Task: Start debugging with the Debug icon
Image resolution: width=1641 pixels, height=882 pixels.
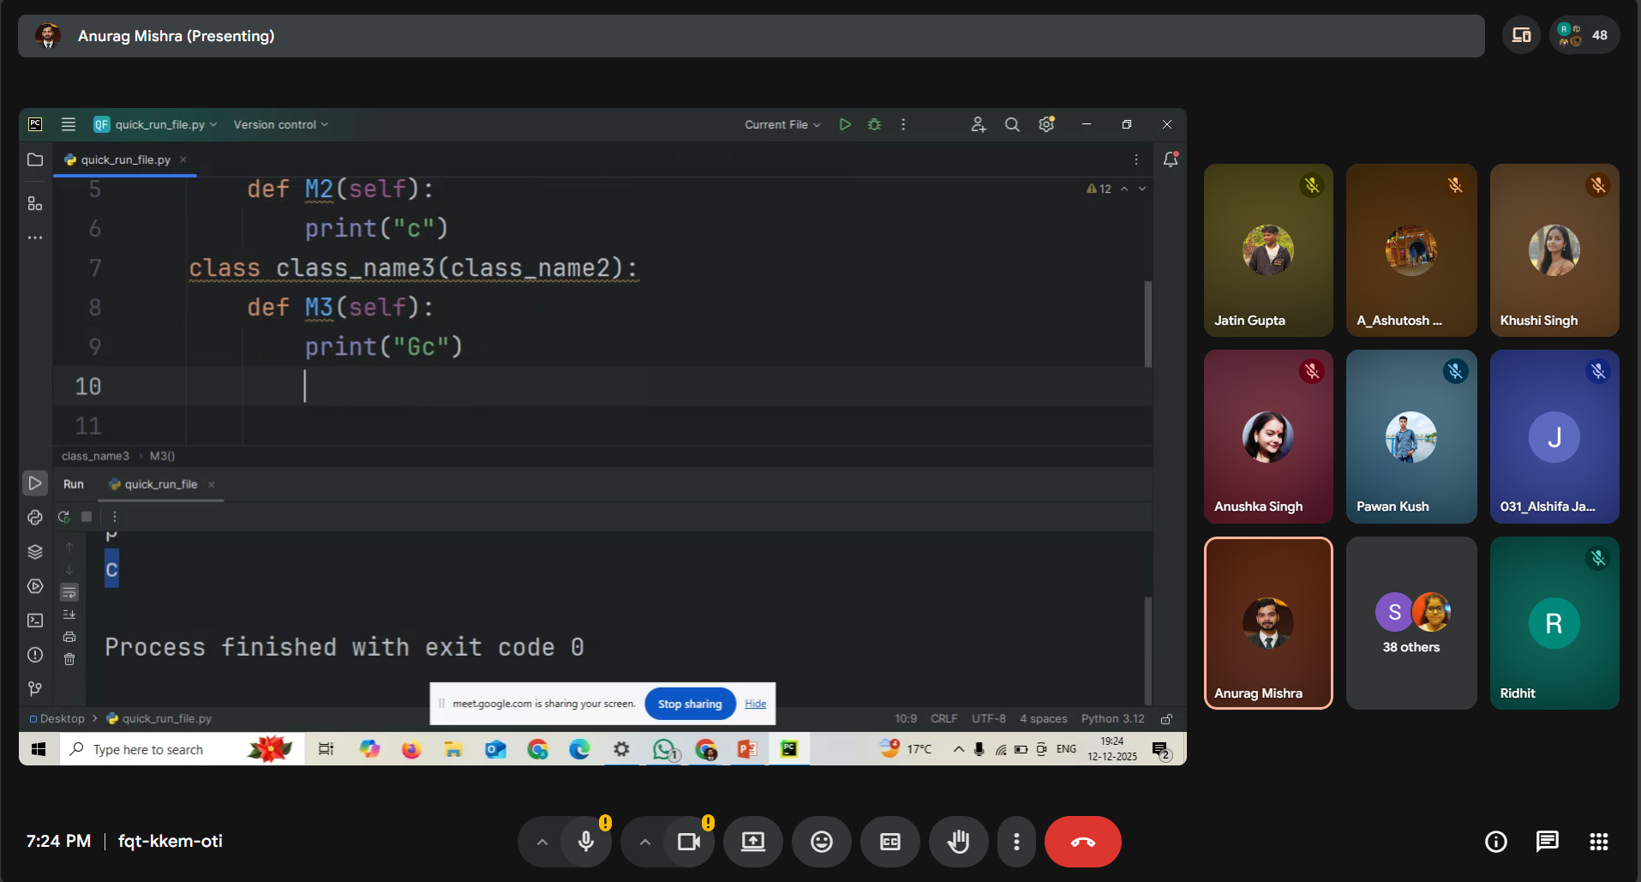Action: 875,124
